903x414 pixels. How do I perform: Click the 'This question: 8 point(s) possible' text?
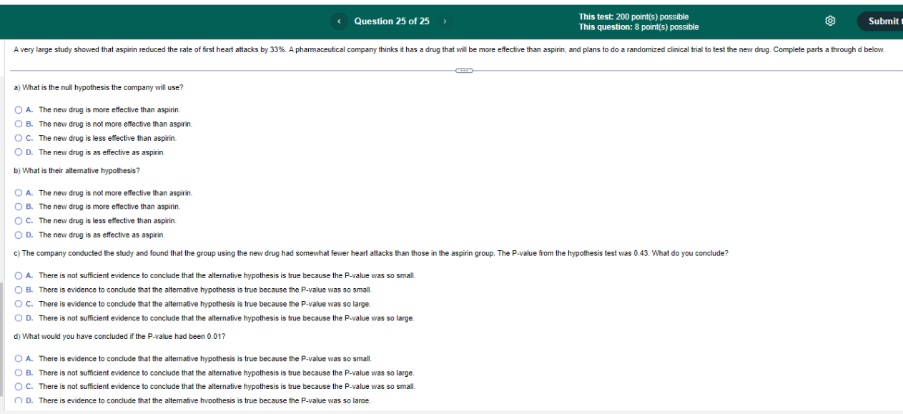638,27
